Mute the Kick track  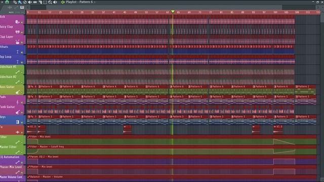click(x=22, y=22)
